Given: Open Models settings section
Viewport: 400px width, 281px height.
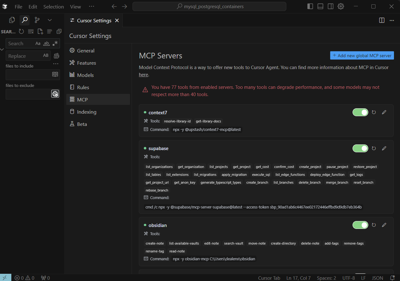Looking at the screenshot, I should click(98, 75).
